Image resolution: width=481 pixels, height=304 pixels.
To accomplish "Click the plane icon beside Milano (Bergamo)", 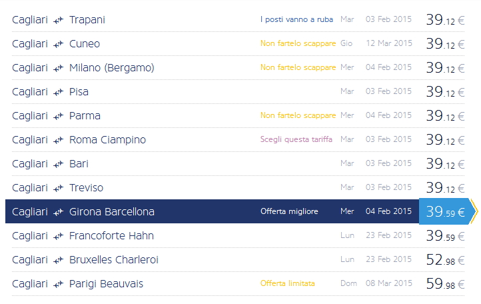I will [x=59, y=68].
